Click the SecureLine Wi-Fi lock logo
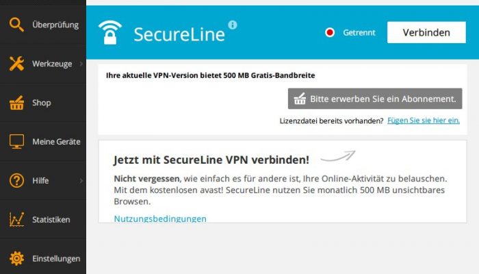The height and width of the screenshot is (274, 479). click(110, 32)
